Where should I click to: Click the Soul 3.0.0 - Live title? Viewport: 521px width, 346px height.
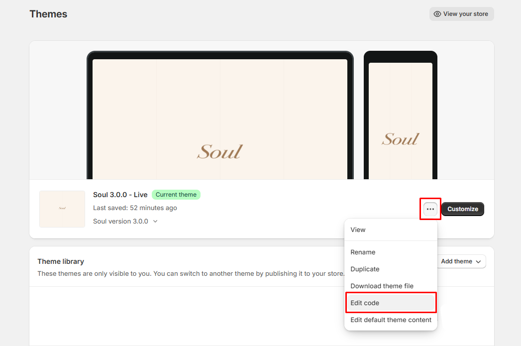tap(120, 195)
